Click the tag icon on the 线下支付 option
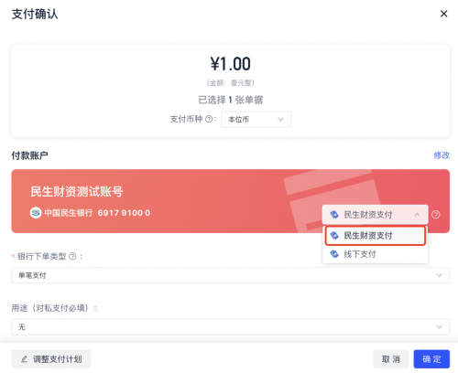 tap(334, 254)
